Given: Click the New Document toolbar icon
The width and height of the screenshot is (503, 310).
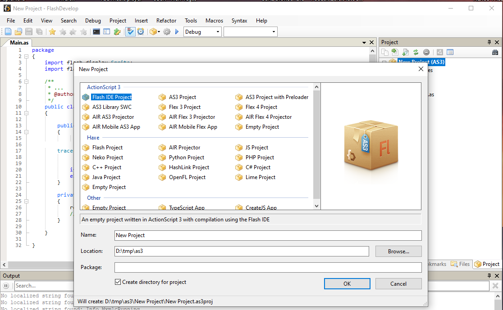Looking at the screenshot, I should (8, 31).
